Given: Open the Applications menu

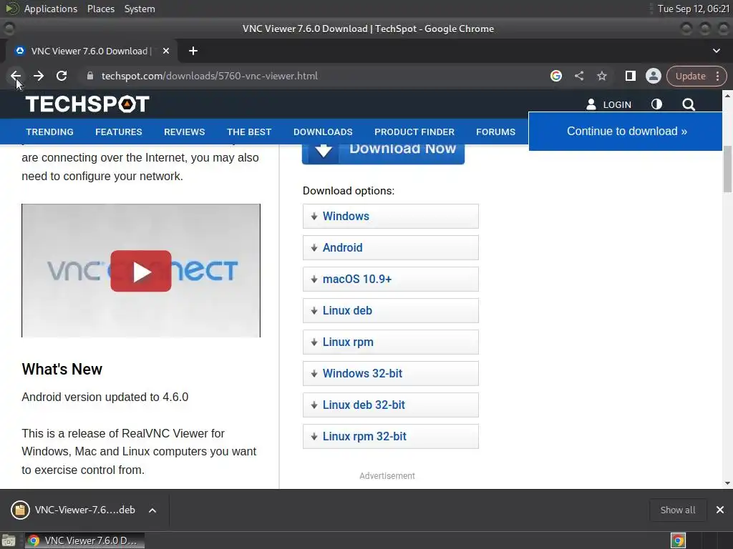Looking at the screenshot, I should click(x=51, y=9).
